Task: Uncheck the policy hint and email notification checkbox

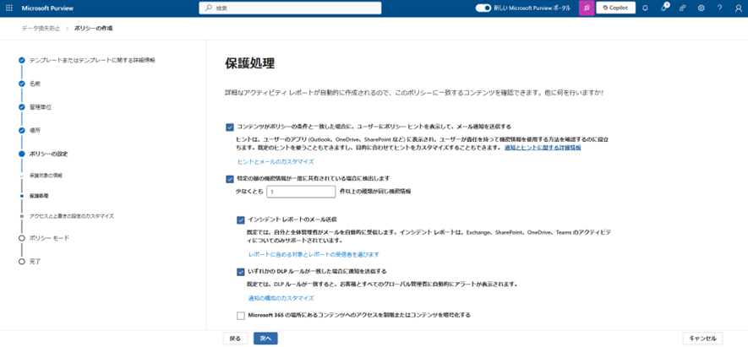Action: pyautogui.click(x=230, y=127)
